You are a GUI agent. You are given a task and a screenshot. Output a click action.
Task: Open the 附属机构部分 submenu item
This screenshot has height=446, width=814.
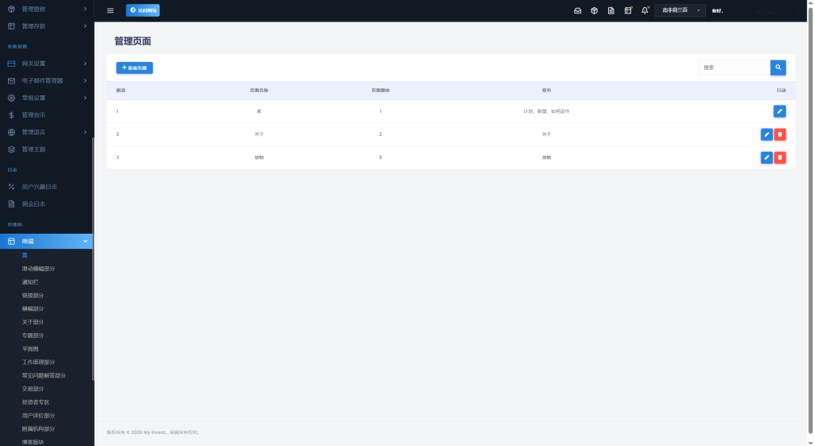38,429
